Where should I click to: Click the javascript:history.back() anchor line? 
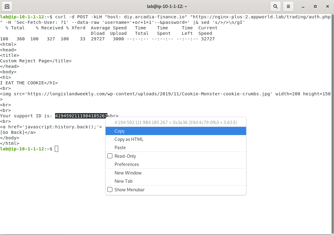coord(51,127)
